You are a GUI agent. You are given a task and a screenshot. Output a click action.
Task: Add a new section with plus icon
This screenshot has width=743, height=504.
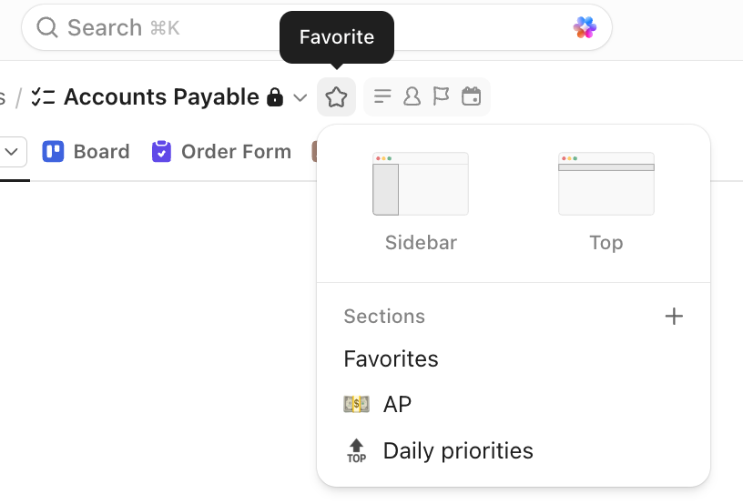pyautogui.click(x=674, y=317)
